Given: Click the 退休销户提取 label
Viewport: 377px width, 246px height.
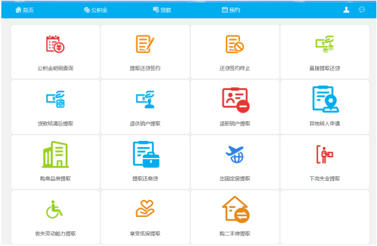Looking at the screenshot, I should click(145, 123).
